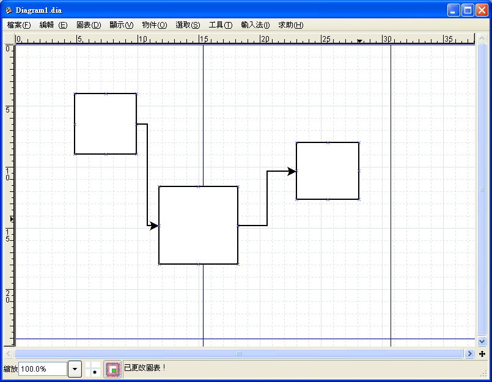
Task: Toggle snap to grid button
Action: [x=94, y=369]
